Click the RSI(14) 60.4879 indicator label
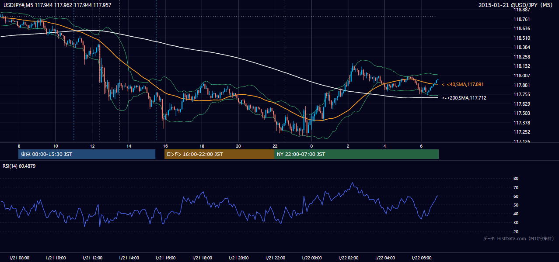This screenshot has height=262, width=559. click(18, 166)
